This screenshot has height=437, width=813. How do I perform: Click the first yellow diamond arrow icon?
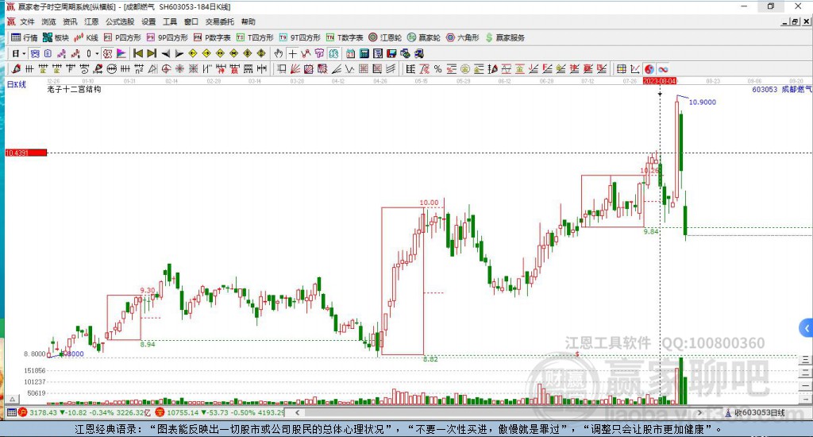point(192,53)
